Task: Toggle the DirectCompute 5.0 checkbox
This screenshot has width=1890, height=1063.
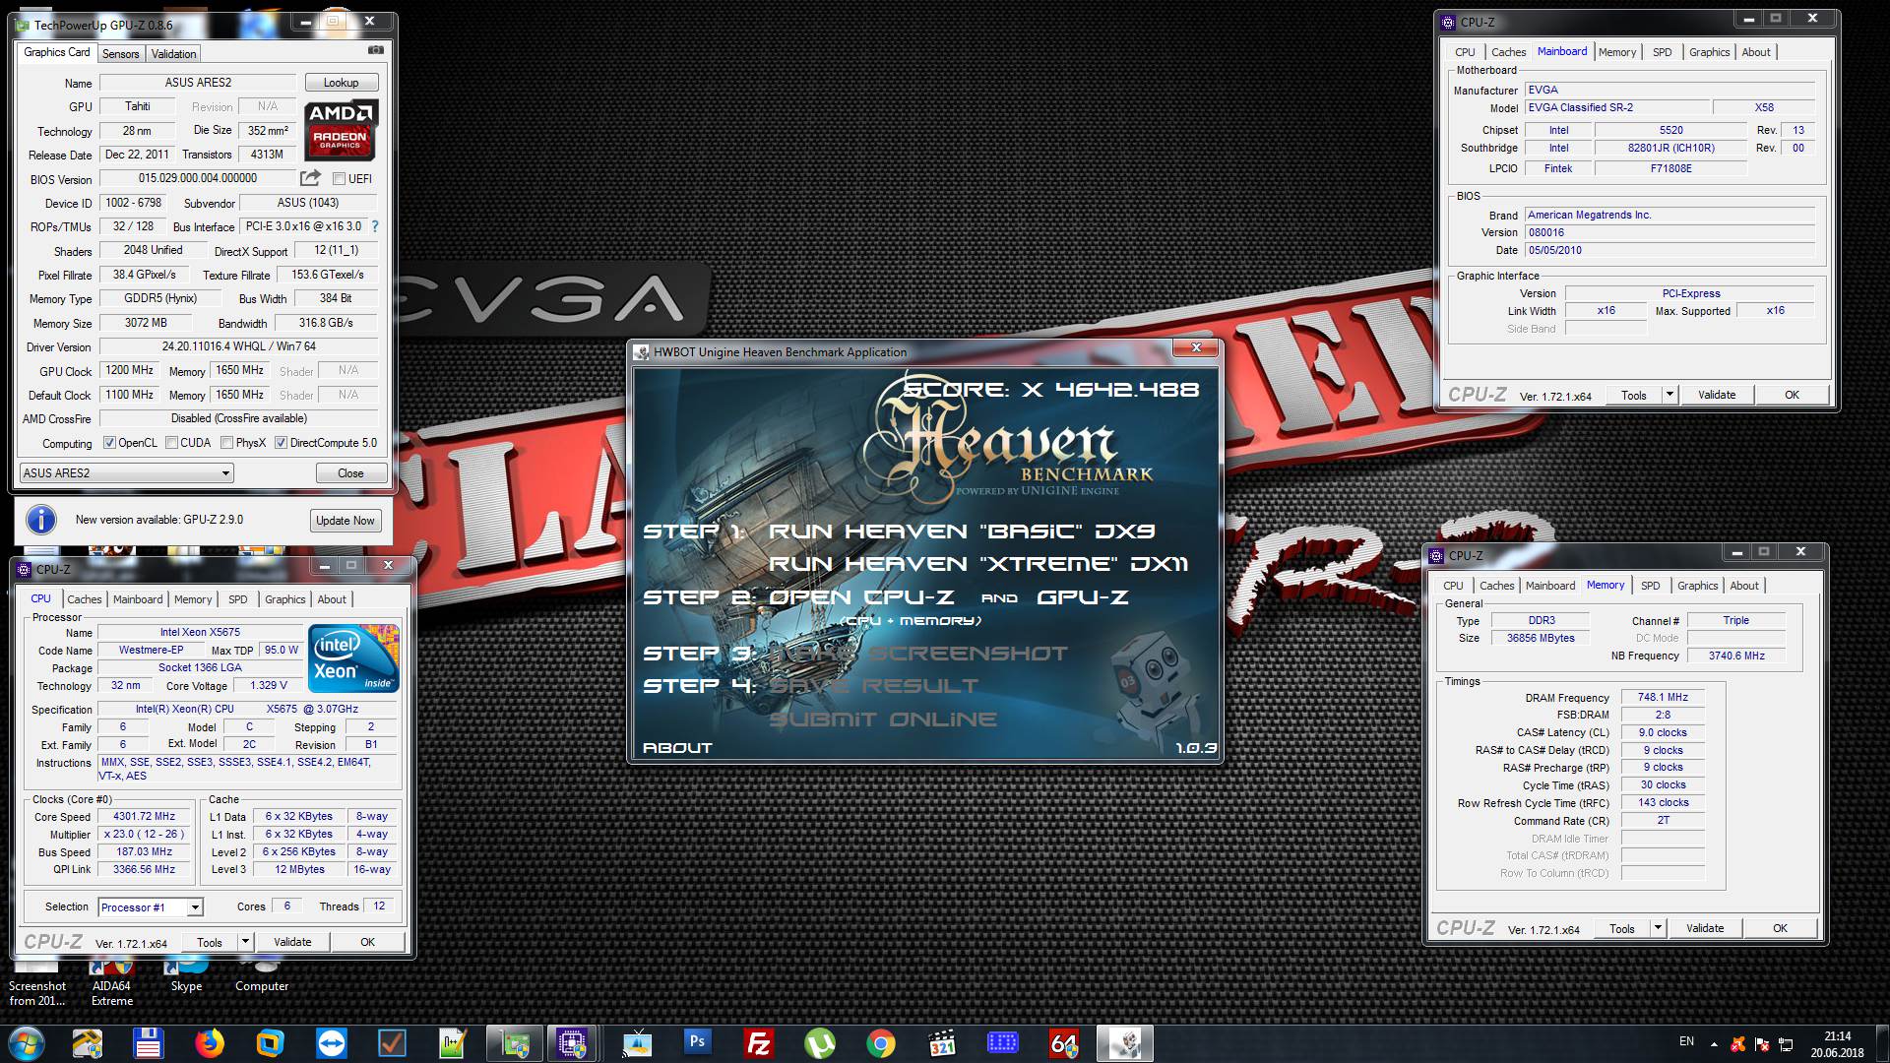Action: pos(281,443)
